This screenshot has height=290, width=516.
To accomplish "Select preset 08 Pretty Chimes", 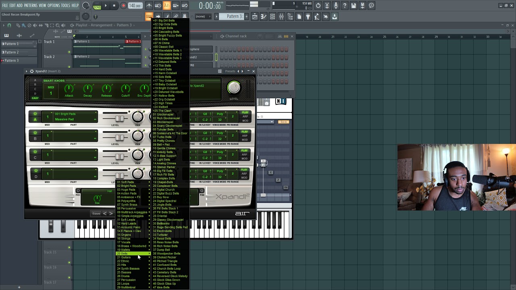I will tap(170, 141).
